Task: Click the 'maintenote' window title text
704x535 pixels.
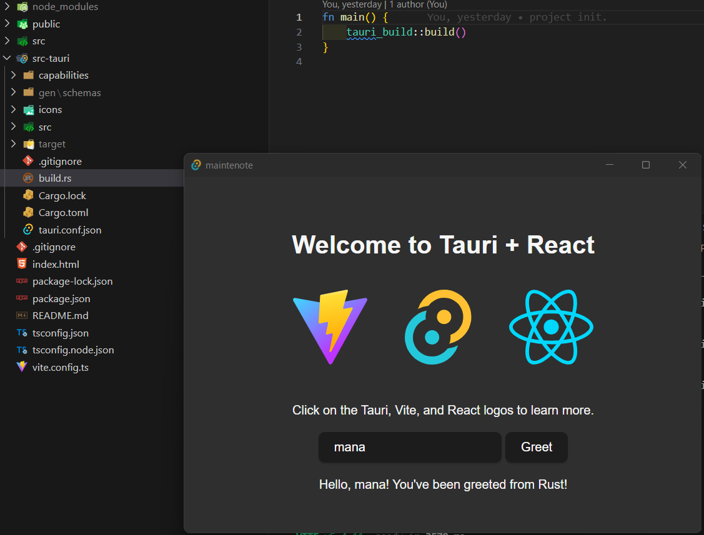Action: coord(229,165)
